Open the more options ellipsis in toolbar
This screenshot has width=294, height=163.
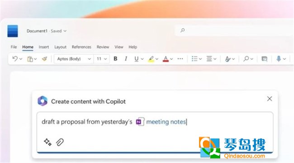tap(180, 59)
